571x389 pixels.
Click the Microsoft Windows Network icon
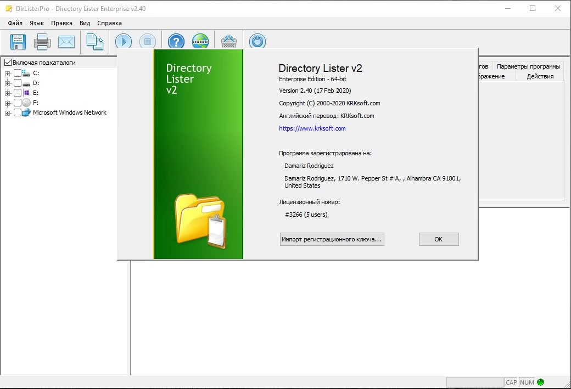pos(26,112)
